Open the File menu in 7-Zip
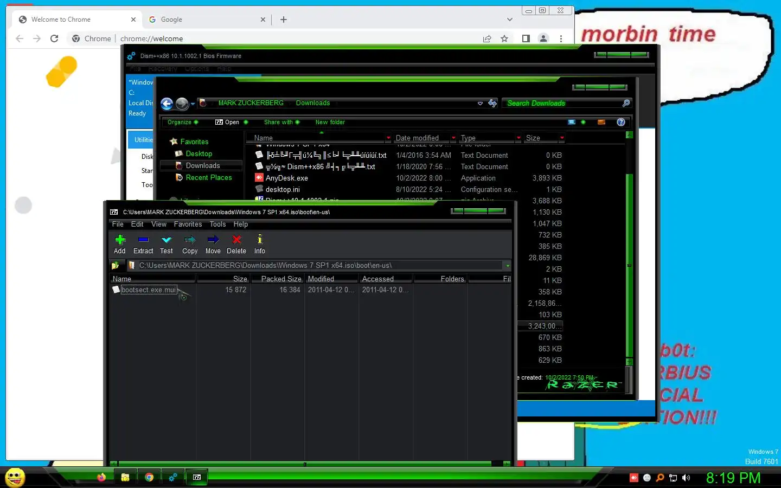781x488 pixels. tap(118, 224)
